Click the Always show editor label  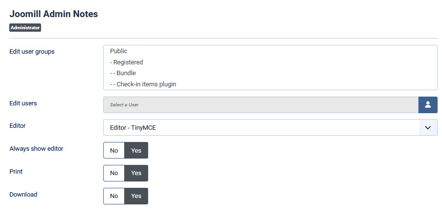point(36,148)
